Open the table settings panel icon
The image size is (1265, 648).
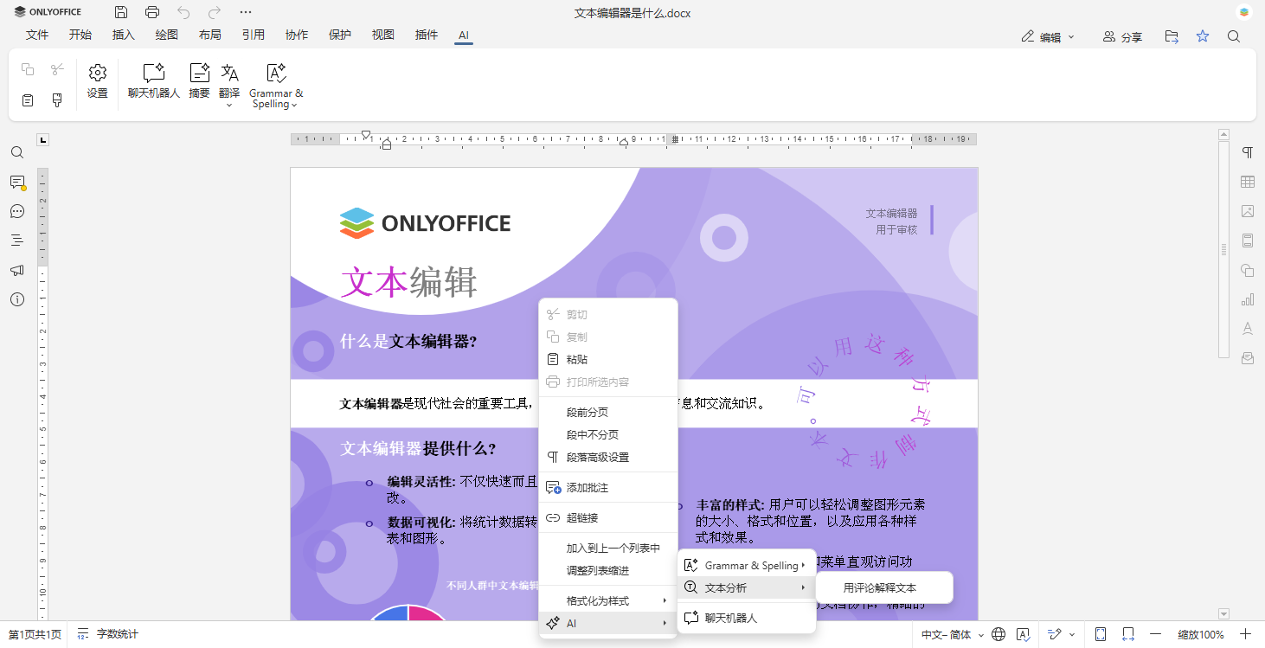click(1247, 182)
